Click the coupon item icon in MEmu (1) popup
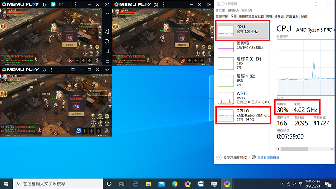The height and width of the screenshot is (189, 336). click(69, 38)
